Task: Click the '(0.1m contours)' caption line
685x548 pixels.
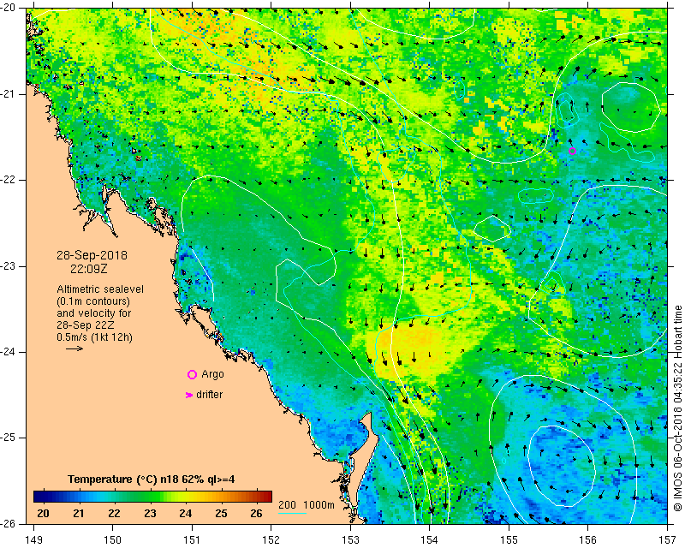Action: coord(93,301)
